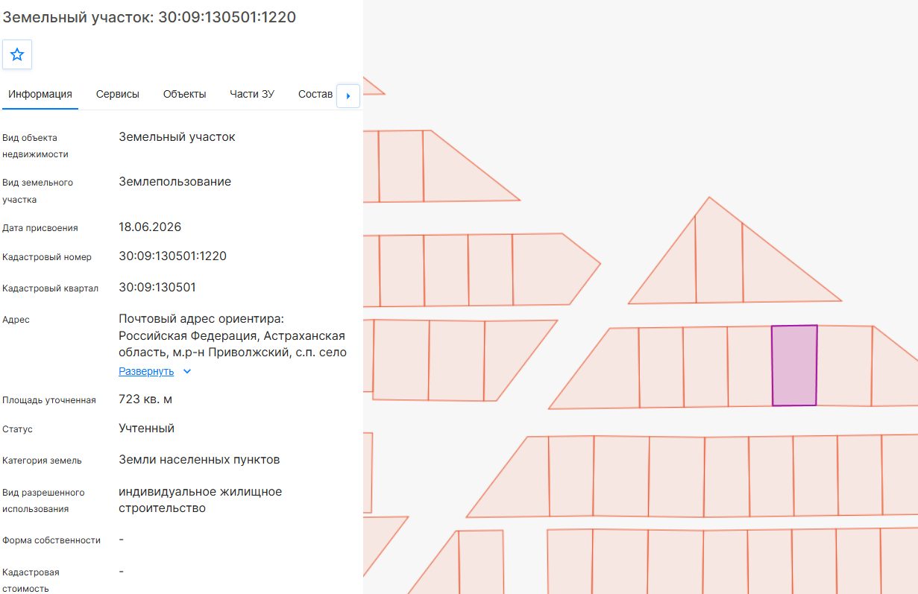Click the Форма собственности label
Image resolution: width=918 pixels, height=594 pixels.
pyautogui.click(x=51, y=540)
